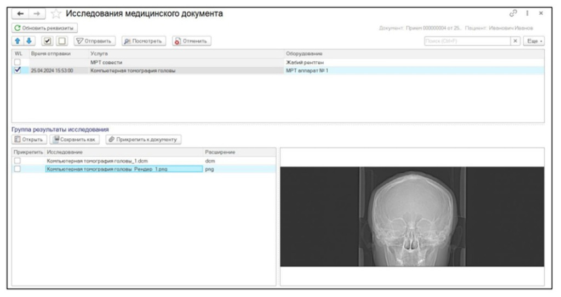561x297 pixels.
Task: Sort by the WL column header
Action: coord(20,54)
